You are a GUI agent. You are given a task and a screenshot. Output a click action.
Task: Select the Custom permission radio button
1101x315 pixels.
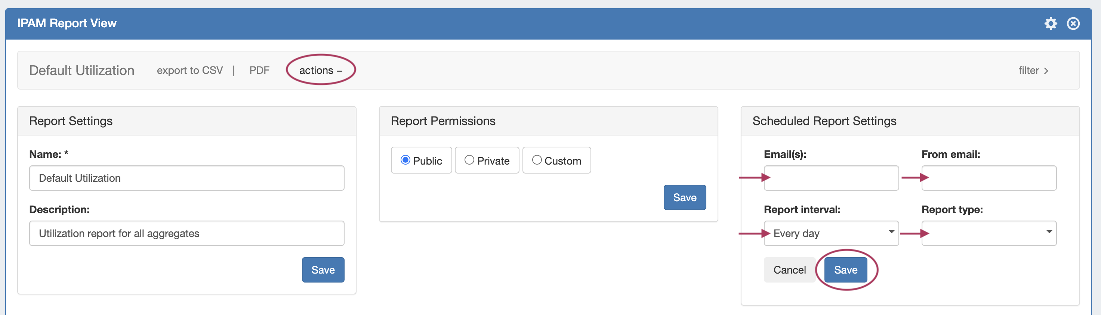(537, 160)
